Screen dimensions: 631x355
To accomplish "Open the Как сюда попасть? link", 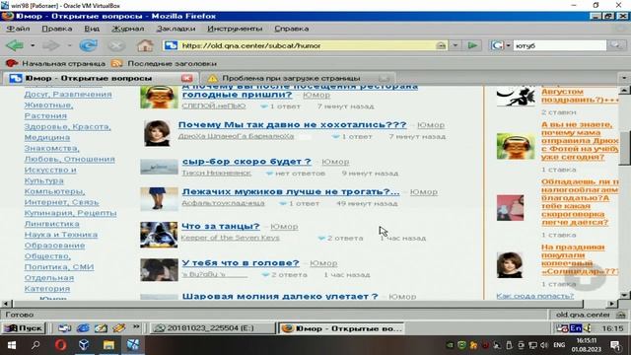I will [x=534, y=296].
